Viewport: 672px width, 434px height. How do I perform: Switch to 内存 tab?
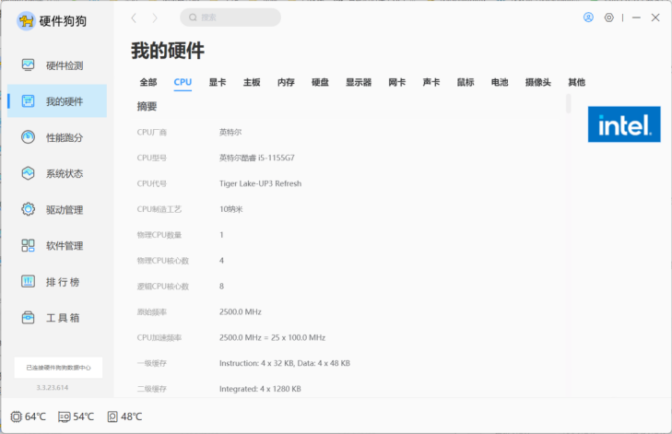[286, 82]
